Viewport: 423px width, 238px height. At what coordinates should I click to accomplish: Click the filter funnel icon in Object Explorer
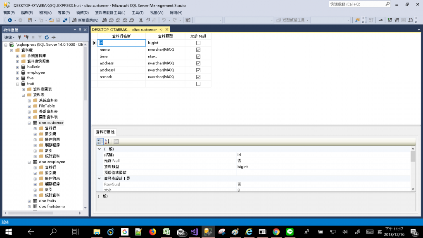point(40,37)
